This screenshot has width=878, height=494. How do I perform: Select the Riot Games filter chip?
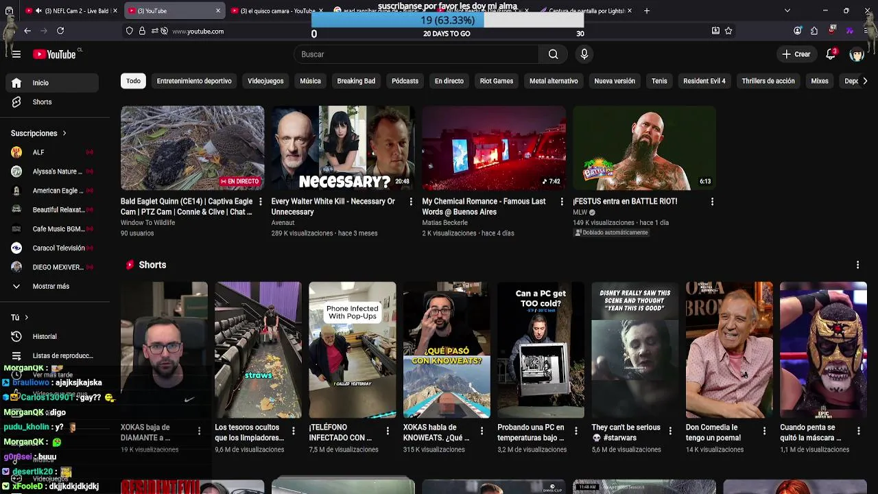click(x=497, y=81)
